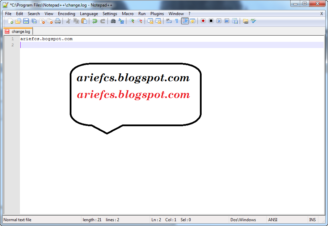Click the Close document icon
Viewport: 328px width, 226px height.
42,21
